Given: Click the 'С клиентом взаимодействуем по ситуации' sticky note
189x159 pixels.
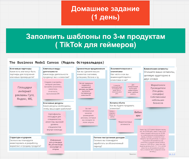Looking at the screenshot, I should pos(117,90).
